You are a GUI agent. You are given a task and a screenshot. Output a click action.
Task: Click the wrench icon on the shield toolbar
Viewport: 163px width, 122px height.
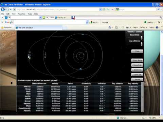pos(161,17)
